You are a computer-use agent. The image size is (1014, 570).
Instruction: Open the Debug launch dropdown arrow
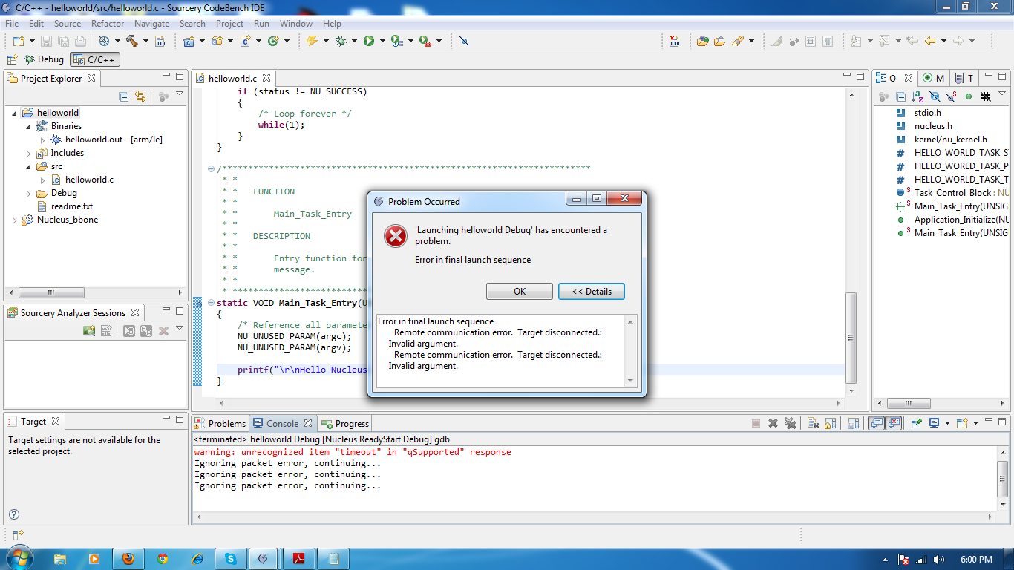354,41
